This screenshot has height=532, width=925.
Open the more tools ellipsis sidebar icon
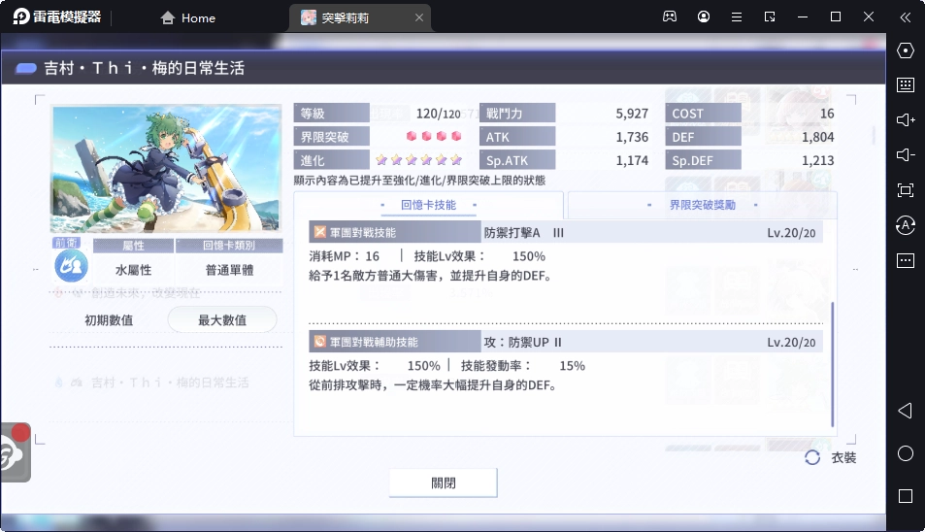(x=905, y=260)
